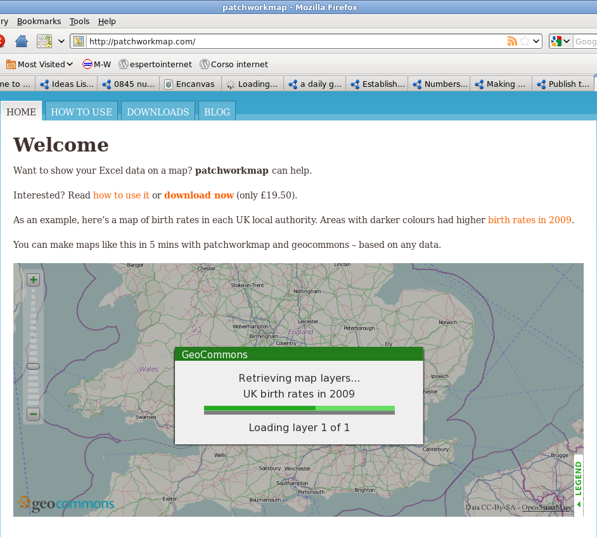The width and height of the screenshot is (597, 537).
Task: Switch to the Establish... tab
Action: 377,84
